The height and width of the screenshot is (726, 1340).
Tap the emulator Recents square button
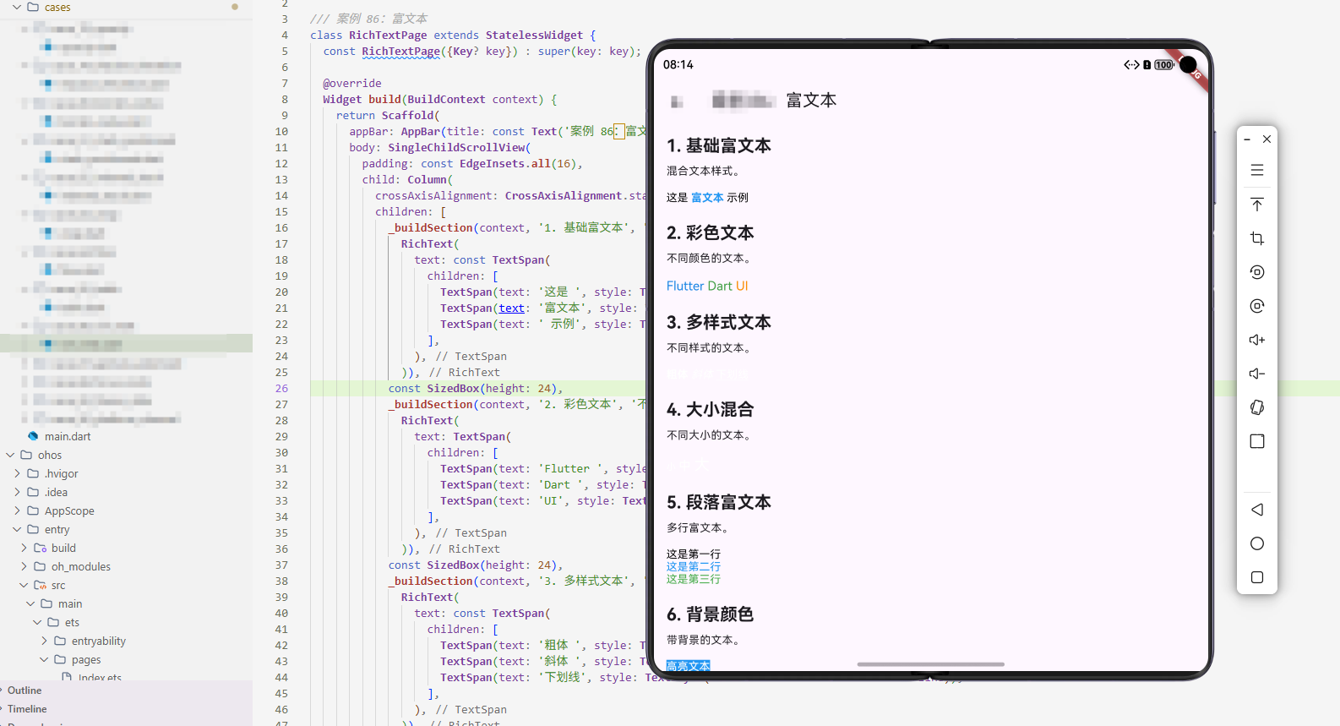pos(1257,577)
